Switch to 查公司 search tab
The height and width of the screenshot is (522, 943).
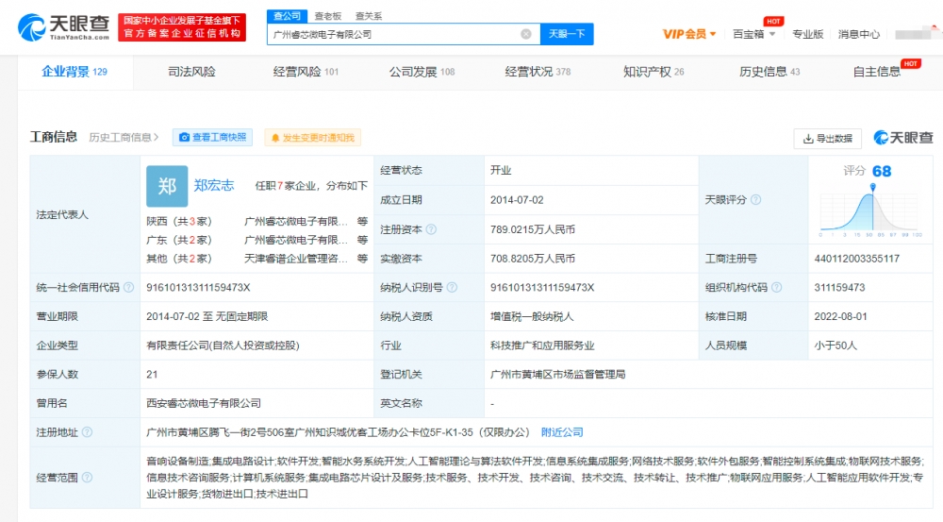tap(287, 16)
